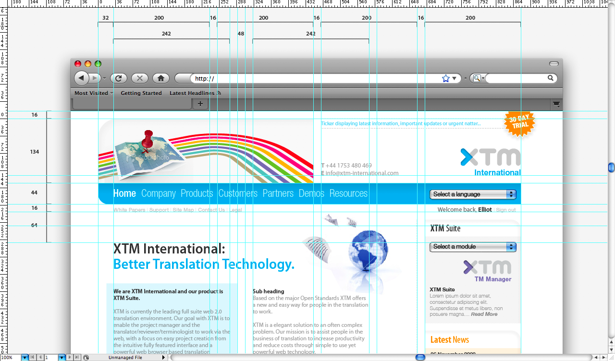The width and height of the screenshot is (615, 361).
Task: Select the Resources navigation item
Action: pos(348,193)
